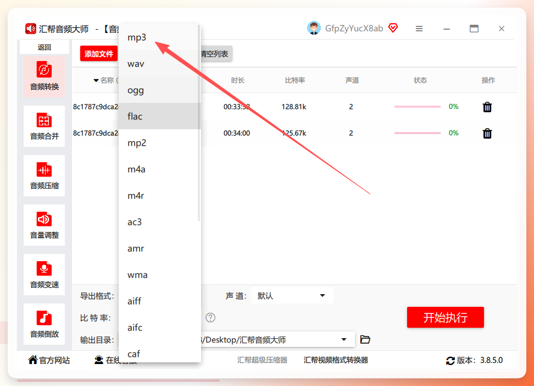Open the 音频合并 audio merge tool

(x=44, y=126)
